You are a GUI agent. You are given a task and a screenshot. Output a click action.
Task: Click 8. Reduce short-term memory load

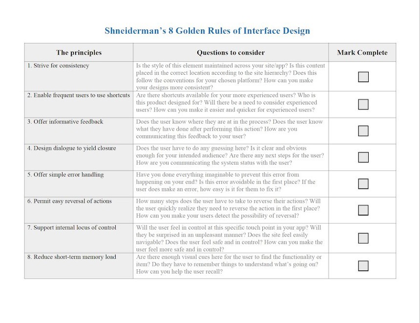(x=72, y=257)
